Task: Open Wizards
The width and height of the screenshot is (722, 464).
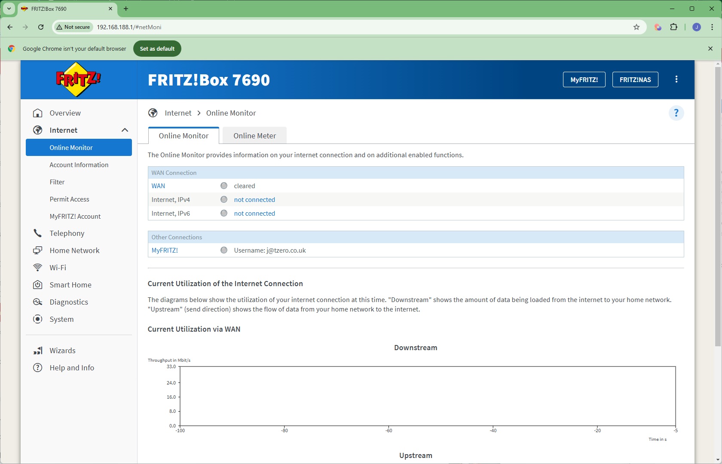Action: 62,351
